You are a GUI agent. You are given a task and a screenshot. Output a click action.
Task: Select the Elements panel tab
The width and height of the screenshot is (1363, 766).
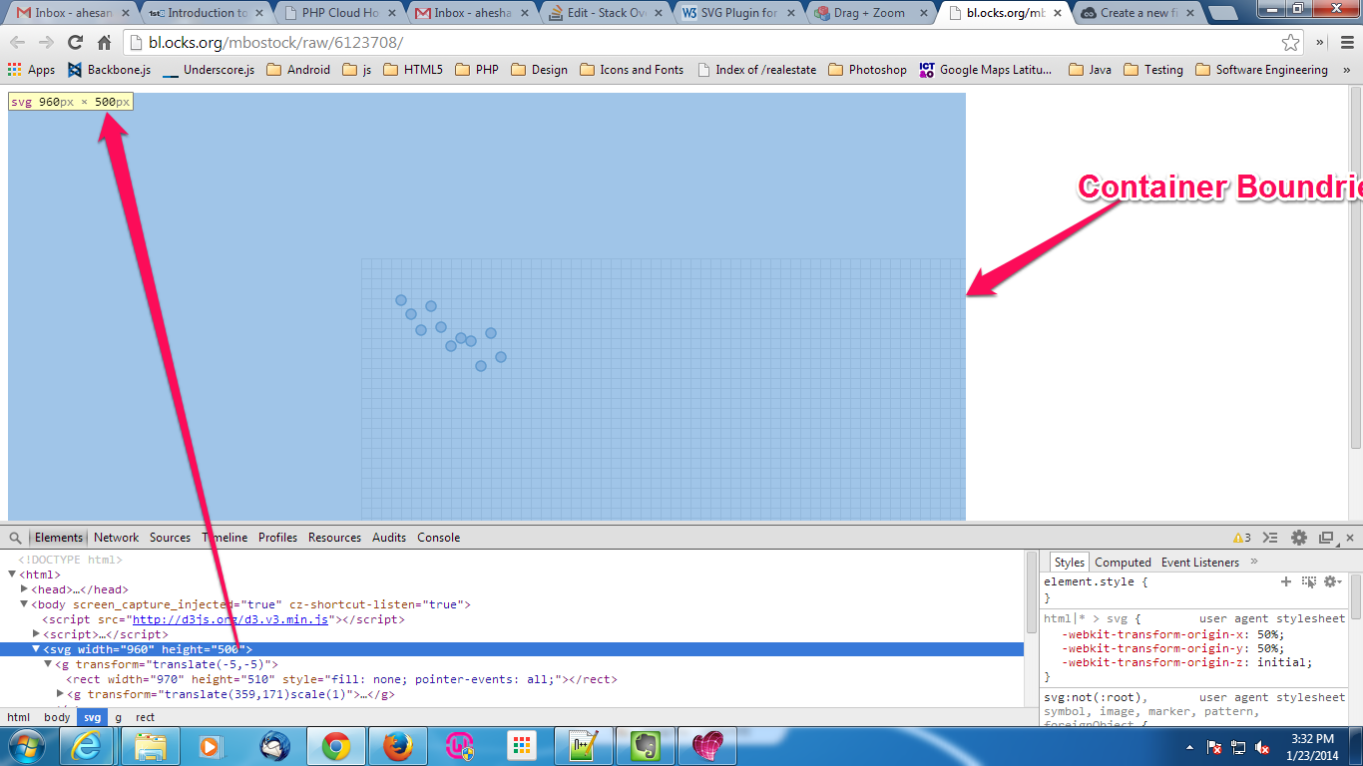click(59, 538)
